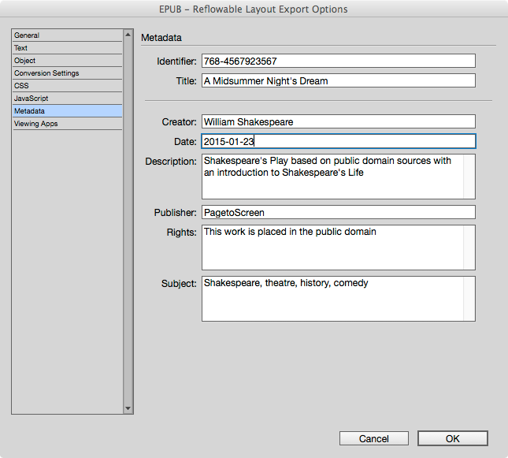Place cursor in the Date field

[339, 141]
